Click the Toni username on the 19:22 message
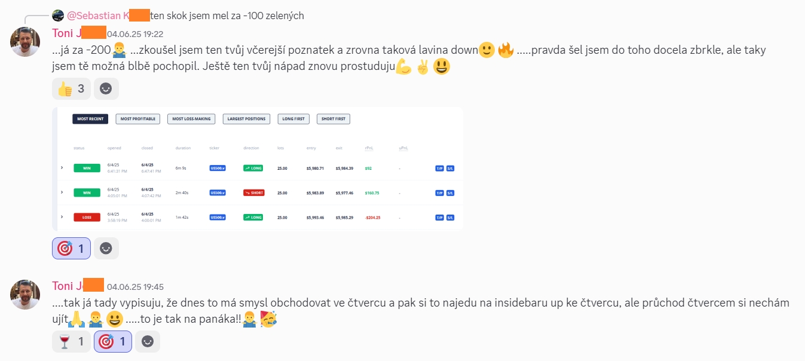 (79, 33)
